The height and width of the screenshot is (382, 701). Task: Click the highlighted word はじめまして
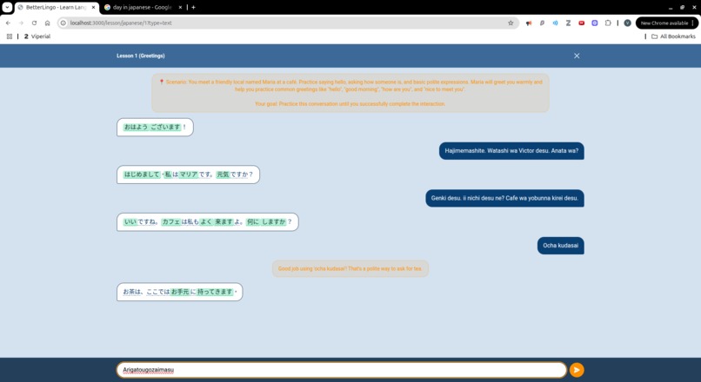142,175
